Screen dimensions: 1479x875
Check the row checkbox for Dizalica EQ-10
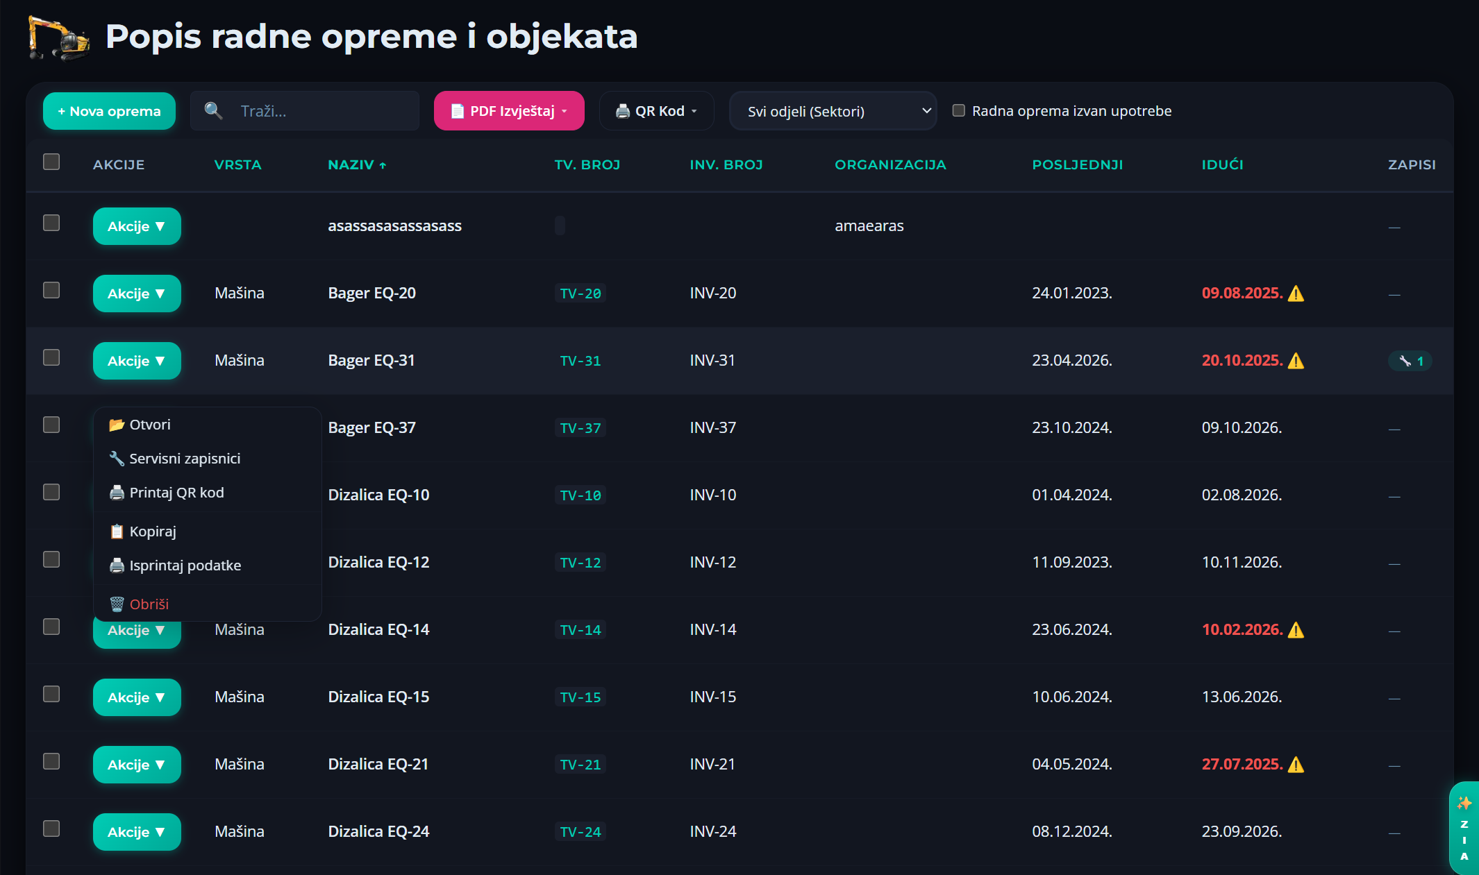click(x=51, y=492)
